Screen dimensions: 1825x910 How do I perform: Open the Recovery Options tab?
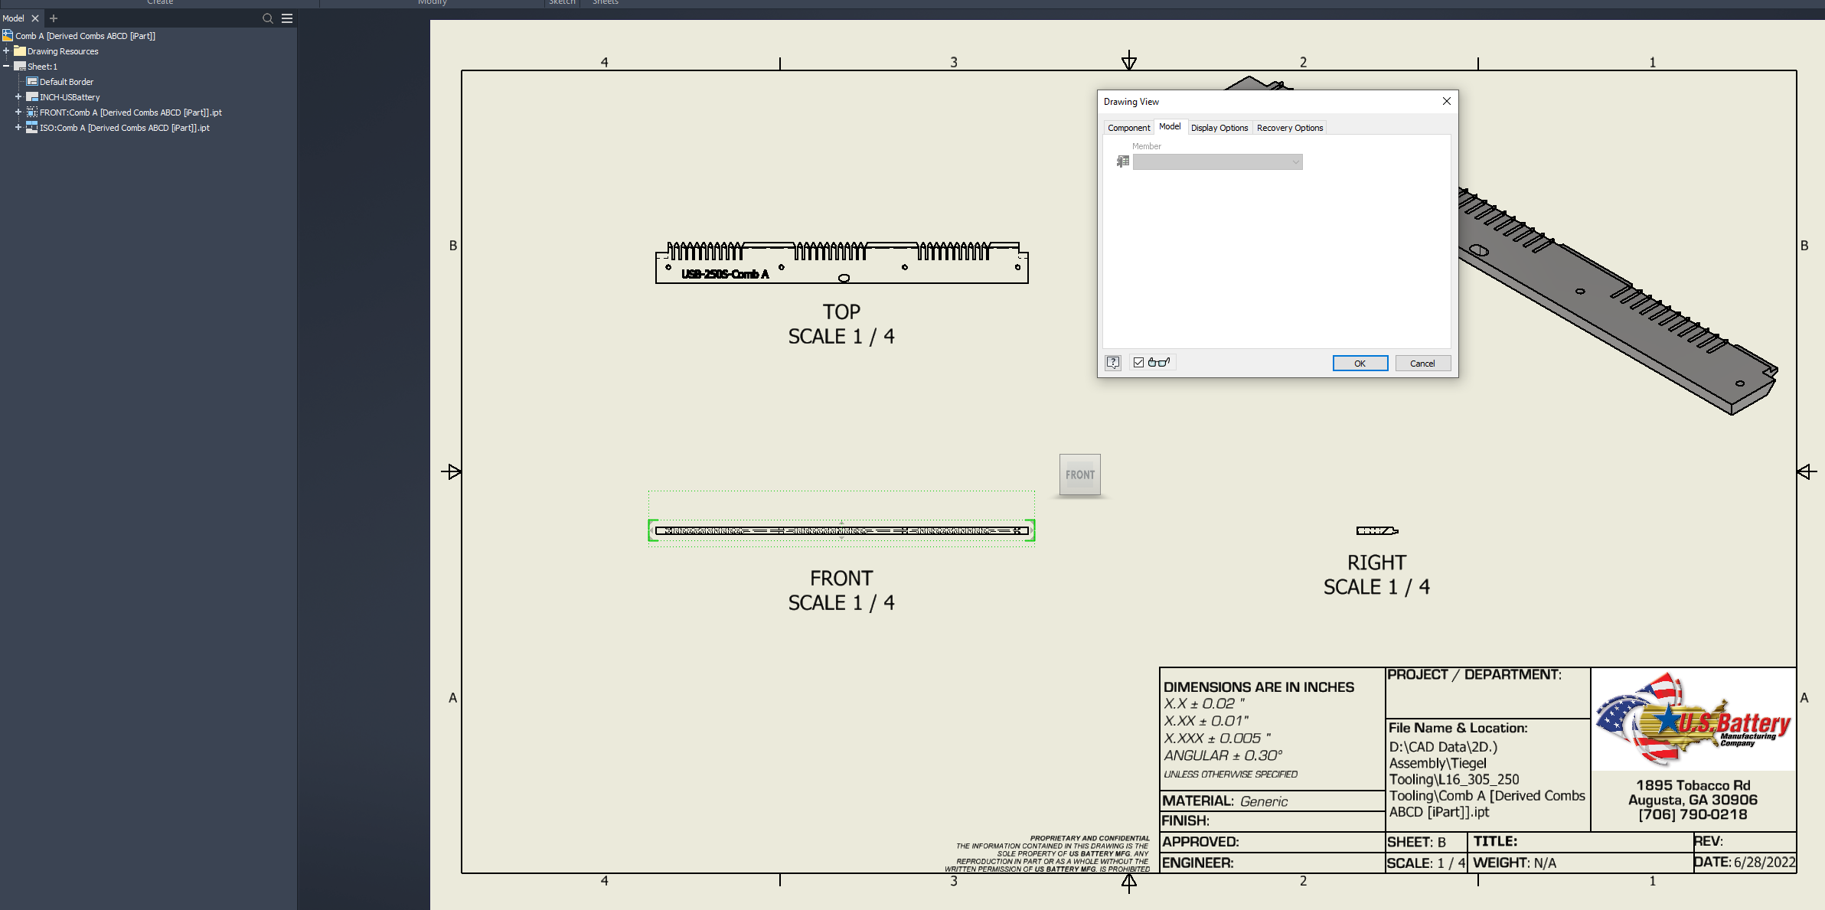click(x=1289, y=127)
